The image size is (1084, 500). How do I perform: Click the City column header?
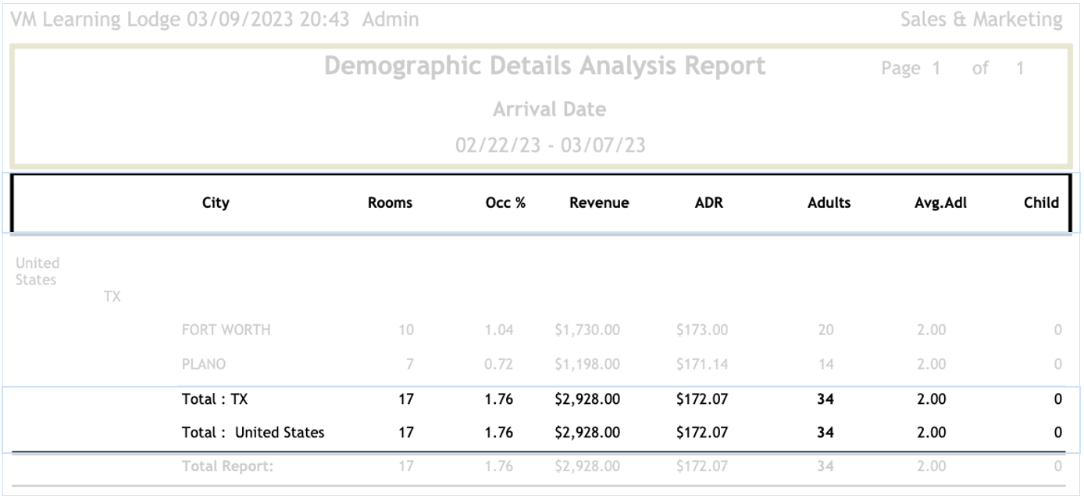[216, 203]
